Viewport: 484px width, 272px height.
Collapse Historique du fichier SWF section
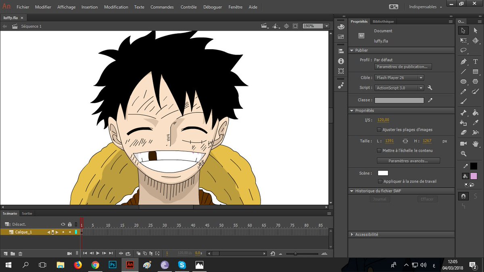[x=352, y=191]
